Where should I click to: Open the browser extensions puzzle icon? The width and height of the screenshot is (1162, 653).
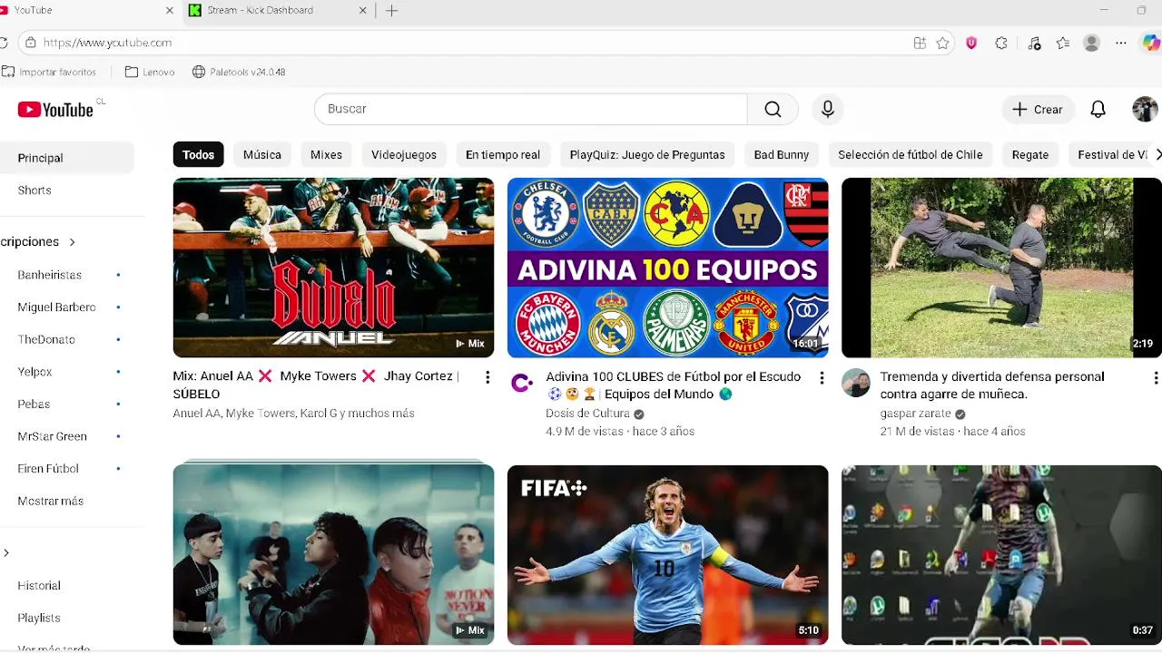1001,43
